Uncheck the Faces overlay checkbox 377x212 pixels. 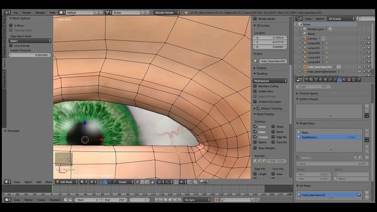click(255, 127)
